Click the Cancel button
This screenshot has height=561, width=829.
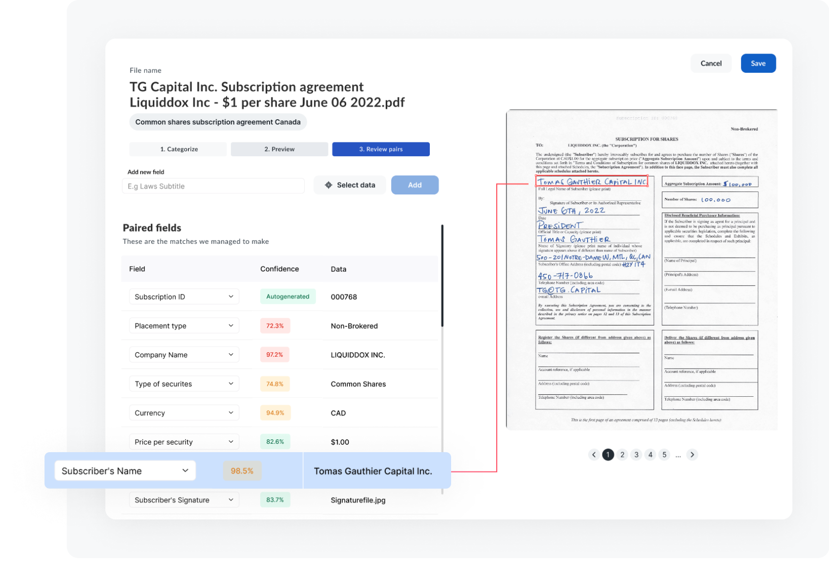[x=711, y=63]
